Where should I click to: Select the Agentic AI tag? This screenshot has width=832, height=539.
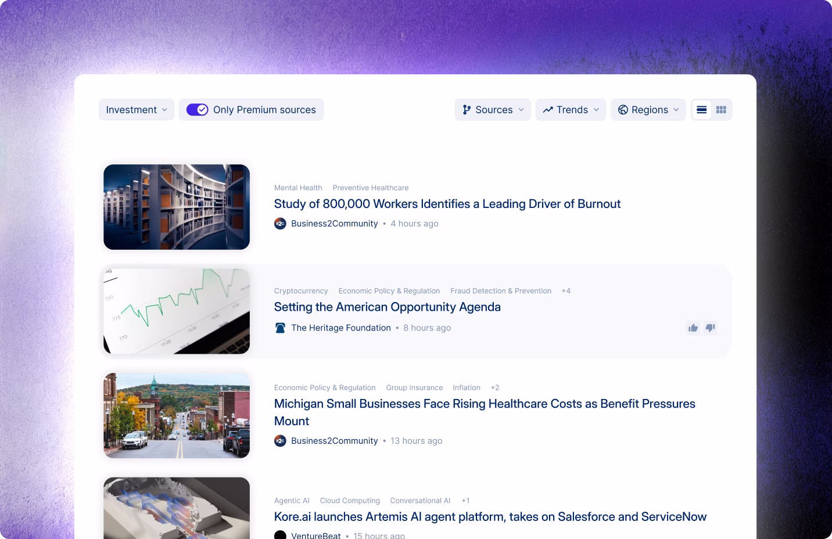click(x=292, y=501)
